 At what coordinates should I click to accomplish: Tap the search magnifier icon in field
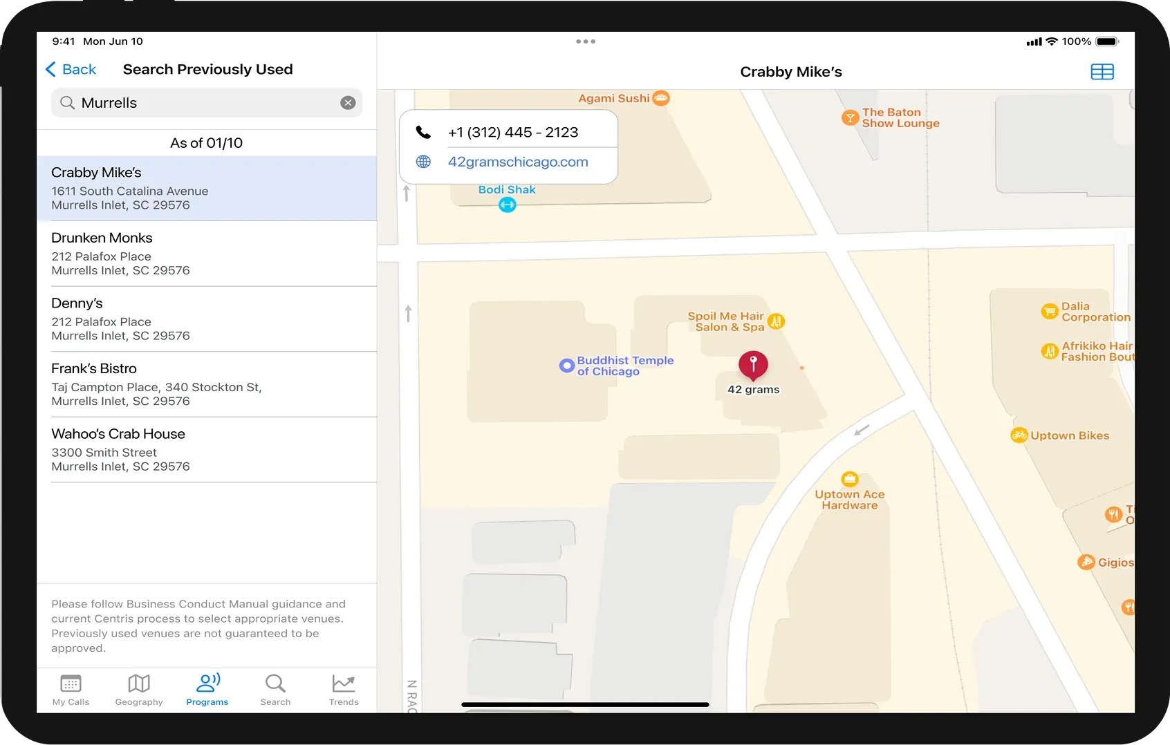pyautogui.click(x=67, y=103)
